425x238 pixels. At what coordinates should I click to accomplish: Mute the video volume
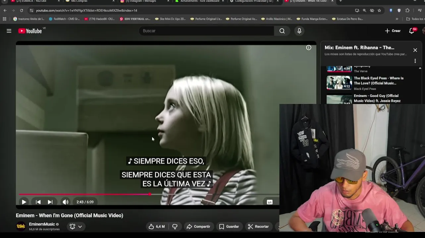[66, 202]
